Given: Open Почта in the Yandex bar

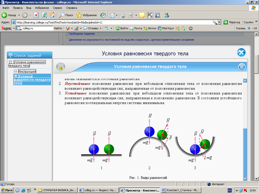Looking at the screenshot, I should 136,28.
